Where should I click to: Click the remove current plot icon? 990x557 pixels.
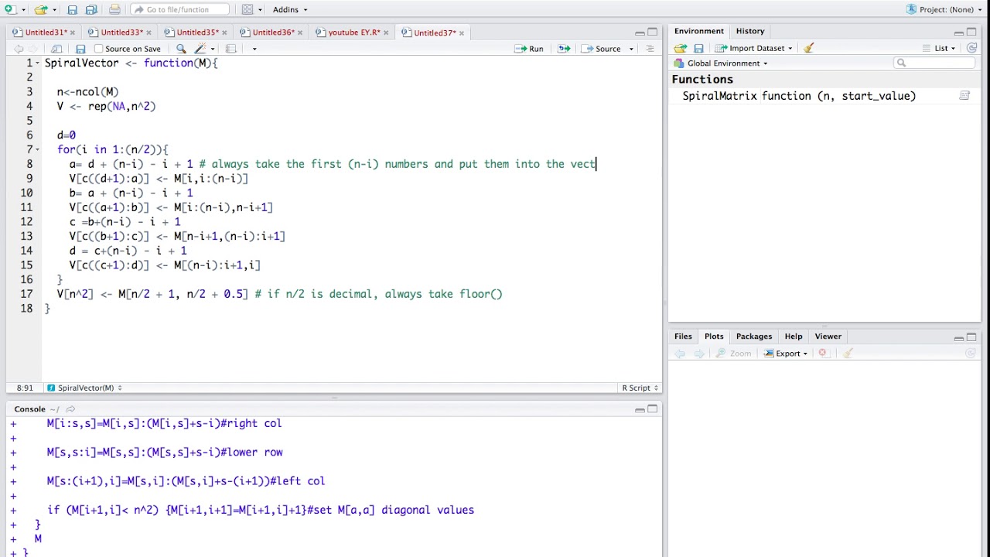pos(822,354)
